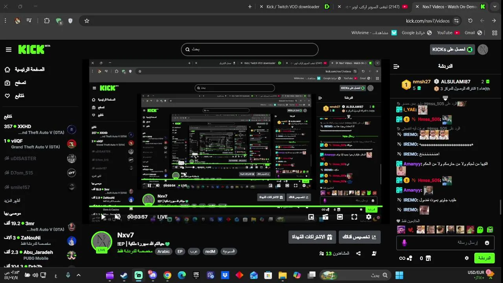Open offline uDISASTER channel

click(39, 158)
